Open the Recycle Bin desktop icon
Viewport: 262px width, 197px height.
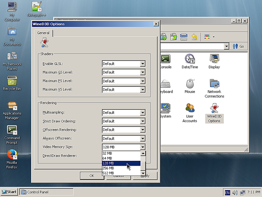pyautogui.click(x=12, y=83)
